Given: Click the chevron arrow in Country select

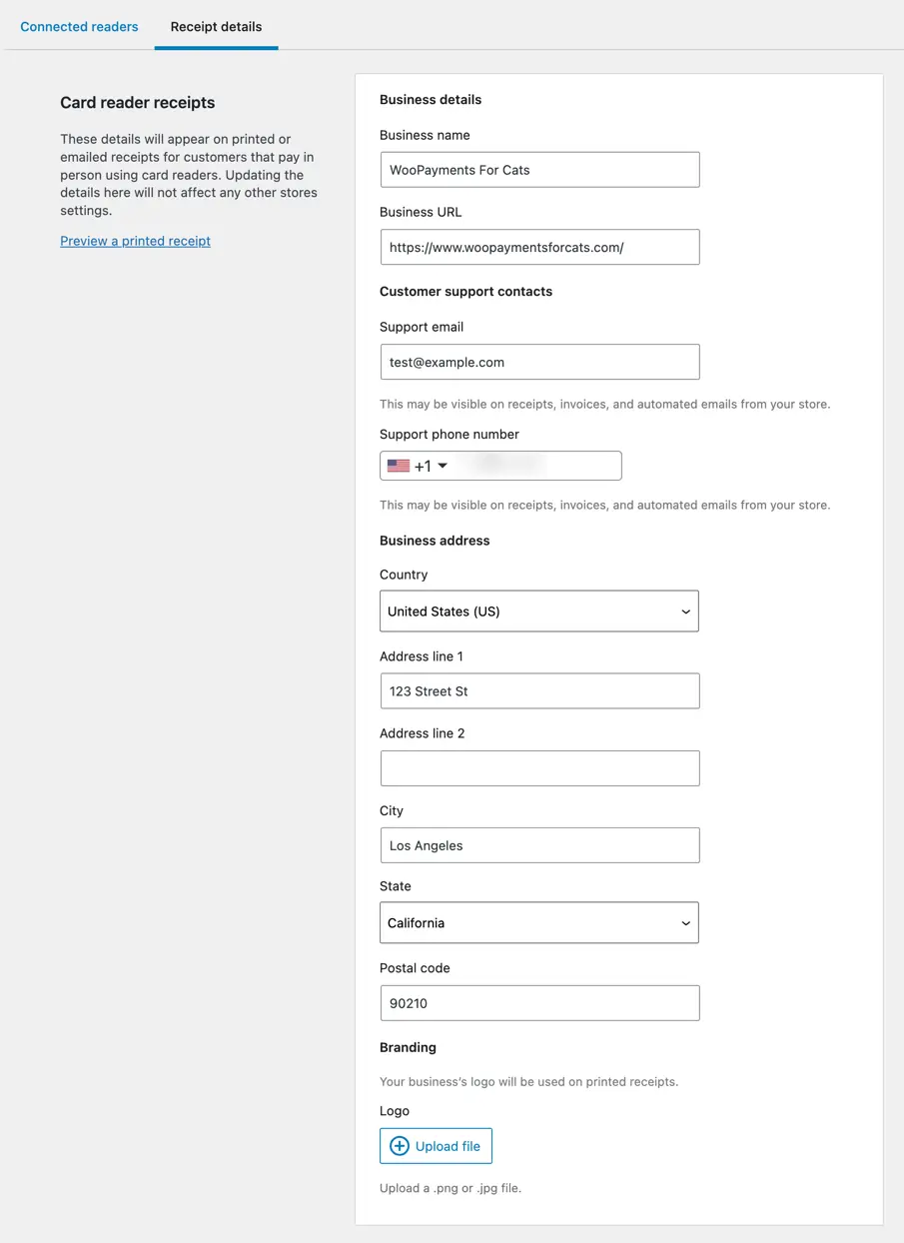Looking at the screenshot, I should pos(685,612).
